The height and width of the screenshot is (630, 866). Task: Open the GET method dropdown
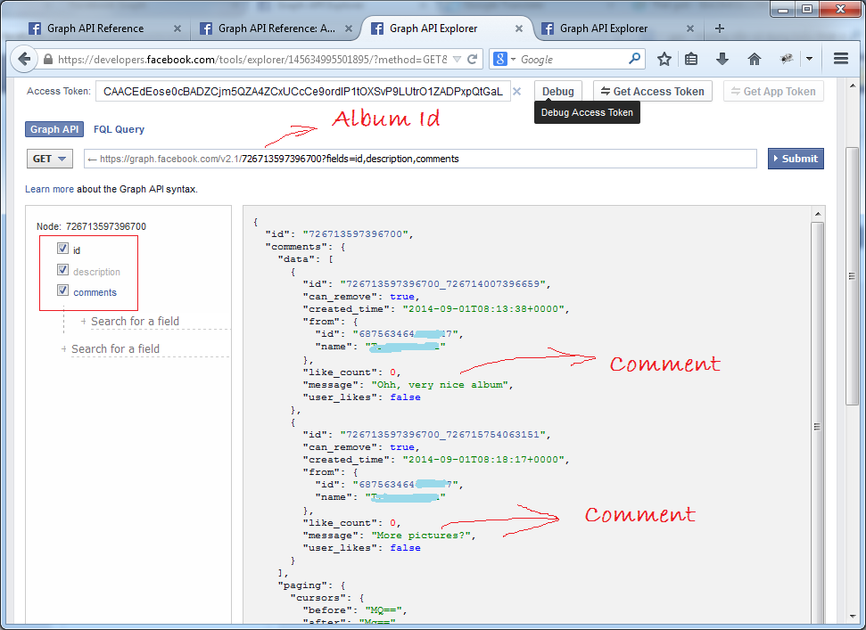point(50,159)
